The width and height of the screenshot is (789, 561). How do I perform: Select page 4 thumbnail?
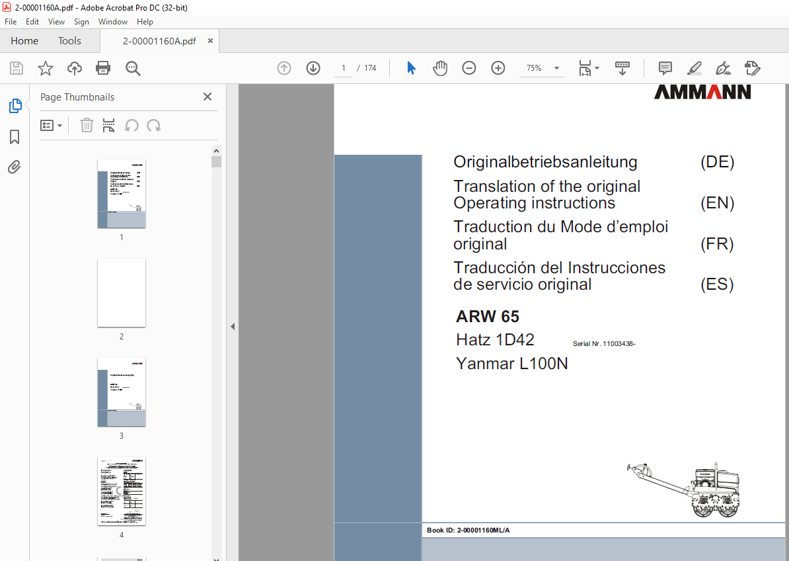click(122, 492)
